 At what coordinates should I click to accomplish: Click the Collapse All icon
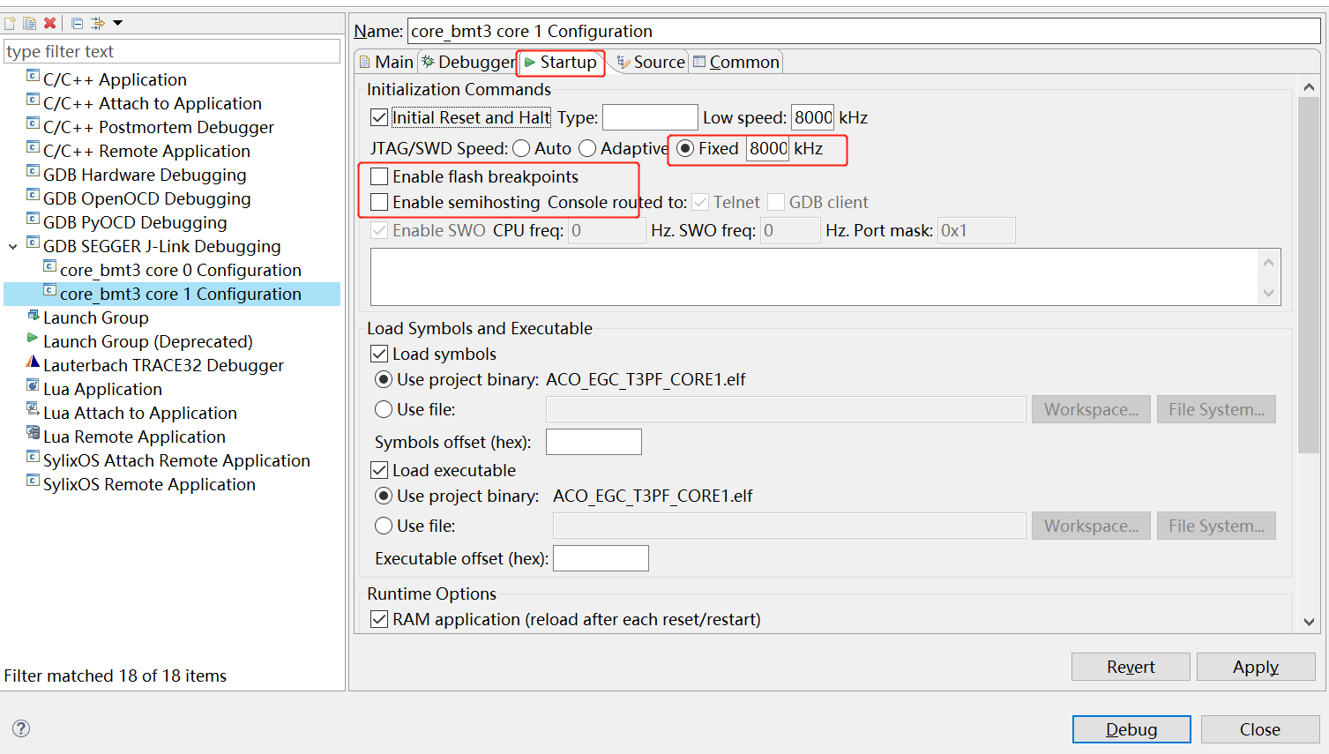click(78, 24)
